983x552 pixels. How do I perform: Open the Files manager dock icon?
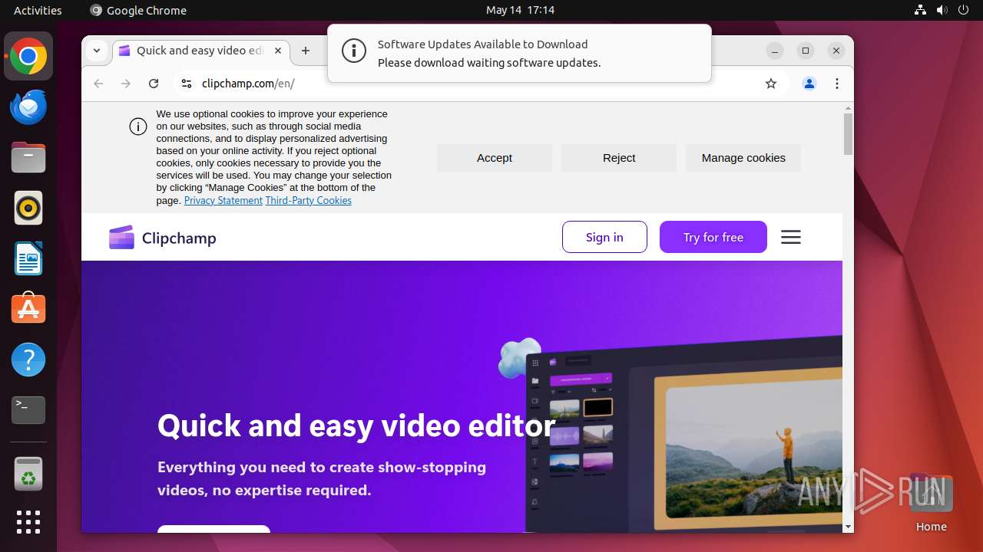pyautogui.click(x=28, y=157)
